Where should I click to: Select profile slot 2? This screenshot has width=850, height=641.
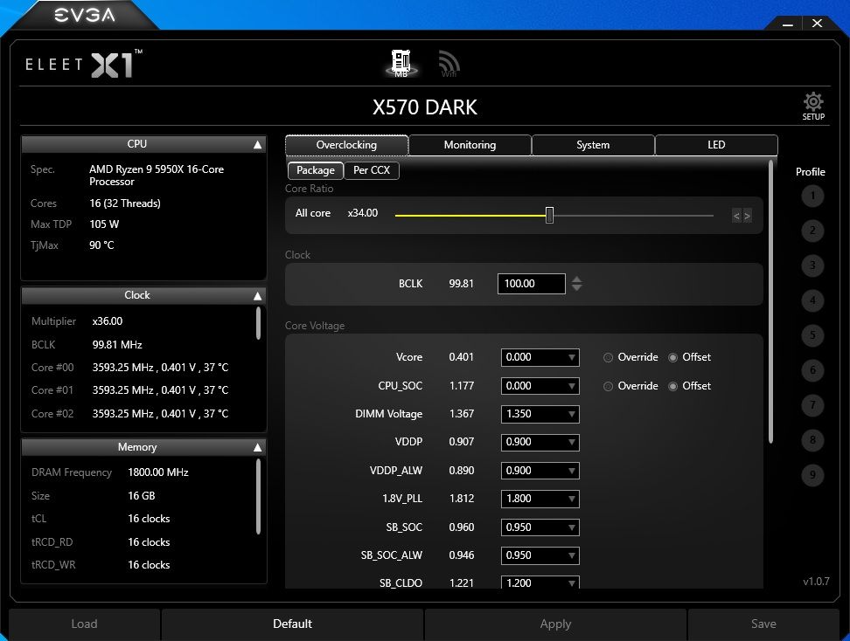click(812, 231)
